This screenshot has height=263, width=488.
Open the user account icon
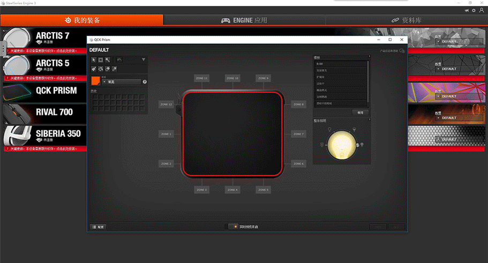482,10
